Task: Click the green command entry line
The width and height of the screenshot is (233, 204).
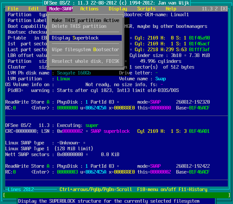Action: pyautogui.click(x=116, y=195)
